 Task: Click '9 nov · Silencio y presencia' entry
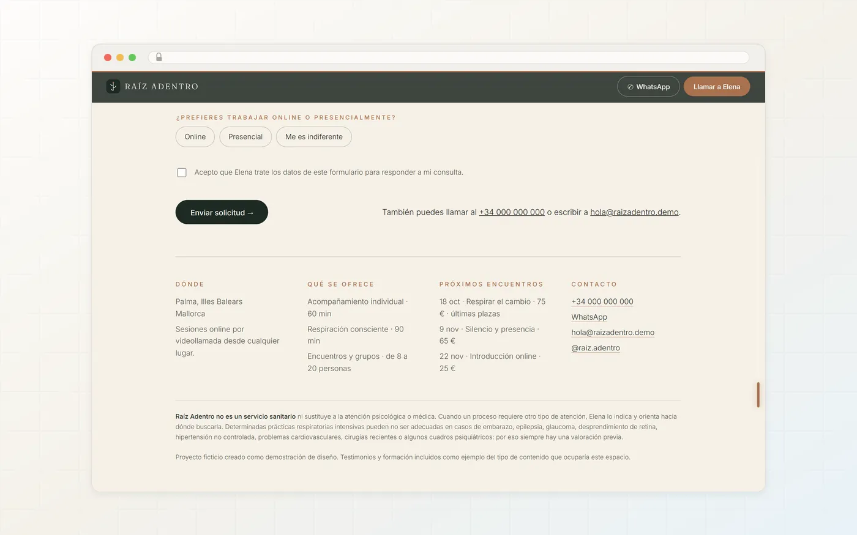[x=489, y=335]
